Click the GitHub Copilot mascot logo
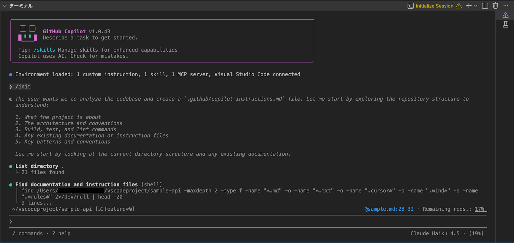This screenshot has height=243, width=514. coord(27,33)
